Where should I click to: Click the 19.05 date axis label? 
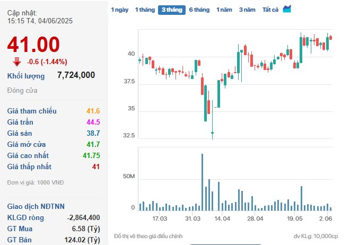coord(295,218)
